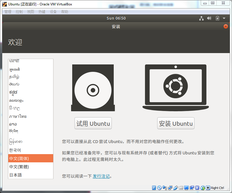Image resolution: width=232 pixels, height=193 pixels.
Task: Open the 控制 menu
Action: coord(19,12)
